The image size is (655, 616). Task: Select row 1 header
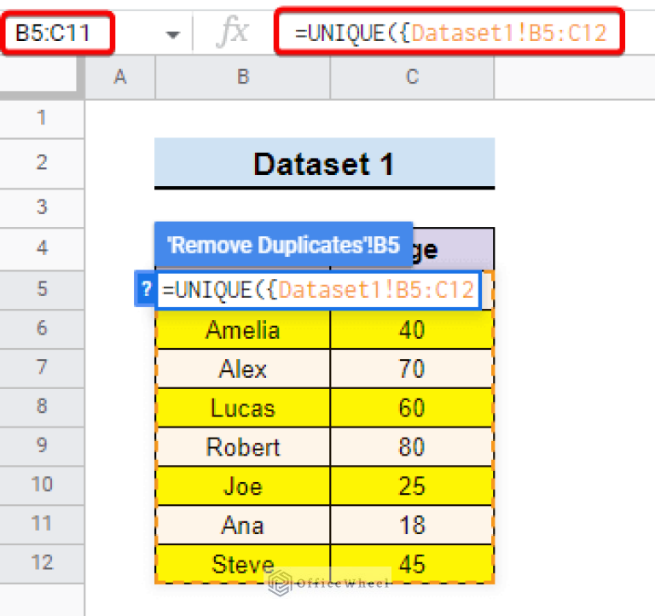coord(42,118)
